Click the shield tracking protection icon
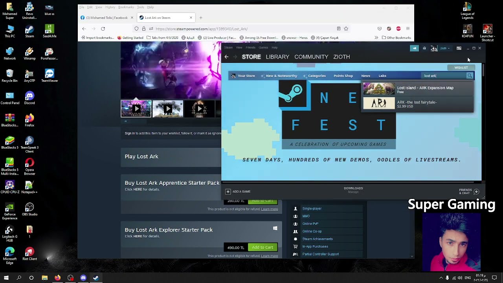Image resolution: width=503 pixels, height=283 pixels. point(136,29)
